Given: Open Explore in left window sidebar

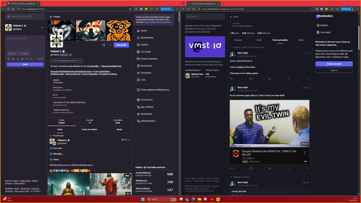Looking at the screenshot, I should (142, 45).
